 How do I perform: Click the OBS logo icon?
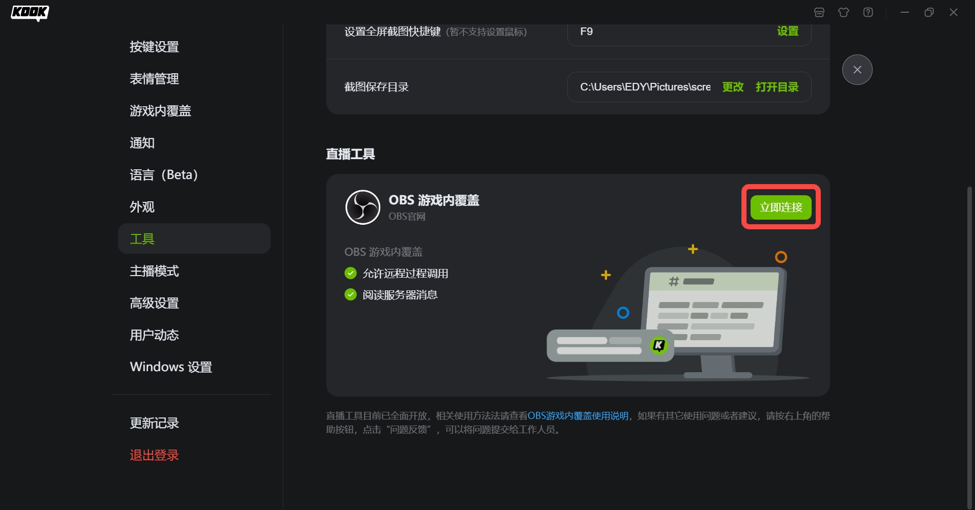point(363,207)
